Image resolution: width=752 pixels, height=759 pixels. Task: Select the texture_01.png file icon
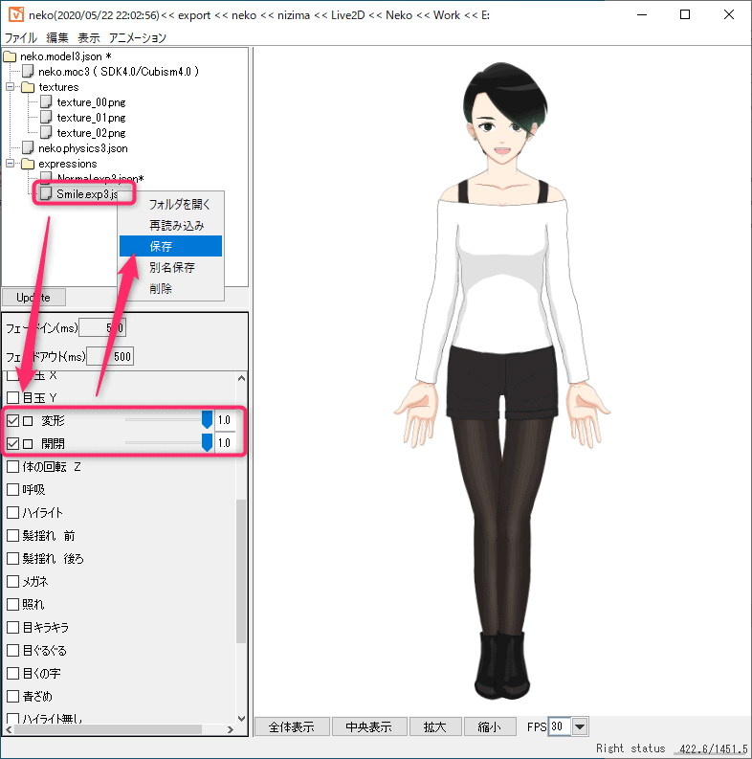pyautogui.click(x=45, y=118)
